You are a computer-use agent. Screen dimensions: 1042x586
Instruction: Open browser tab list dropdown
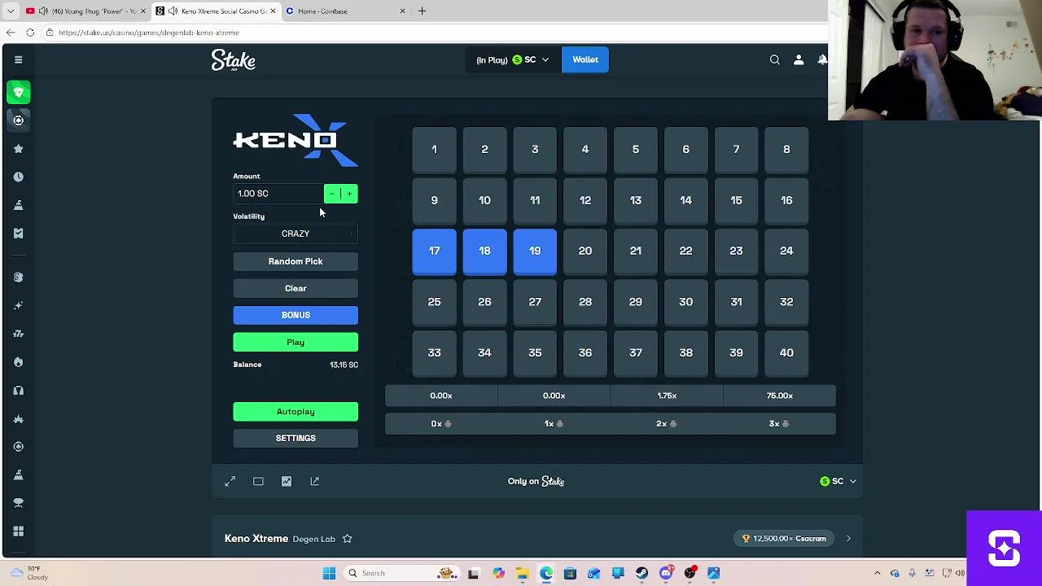click(x=11, y=11)
